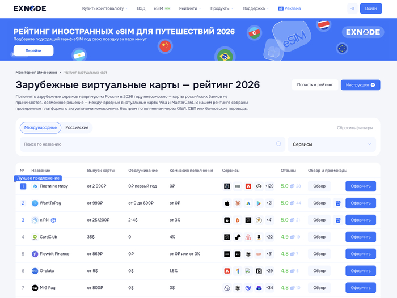Viewport: 397px width, 298px height.
Task: Go to Мониторинг обменников breadcrumb
Action: pos(36,73)
